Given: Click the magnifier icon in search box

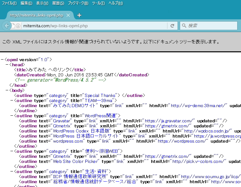Looking at the screenshot, I should click(x=184, y=25).
